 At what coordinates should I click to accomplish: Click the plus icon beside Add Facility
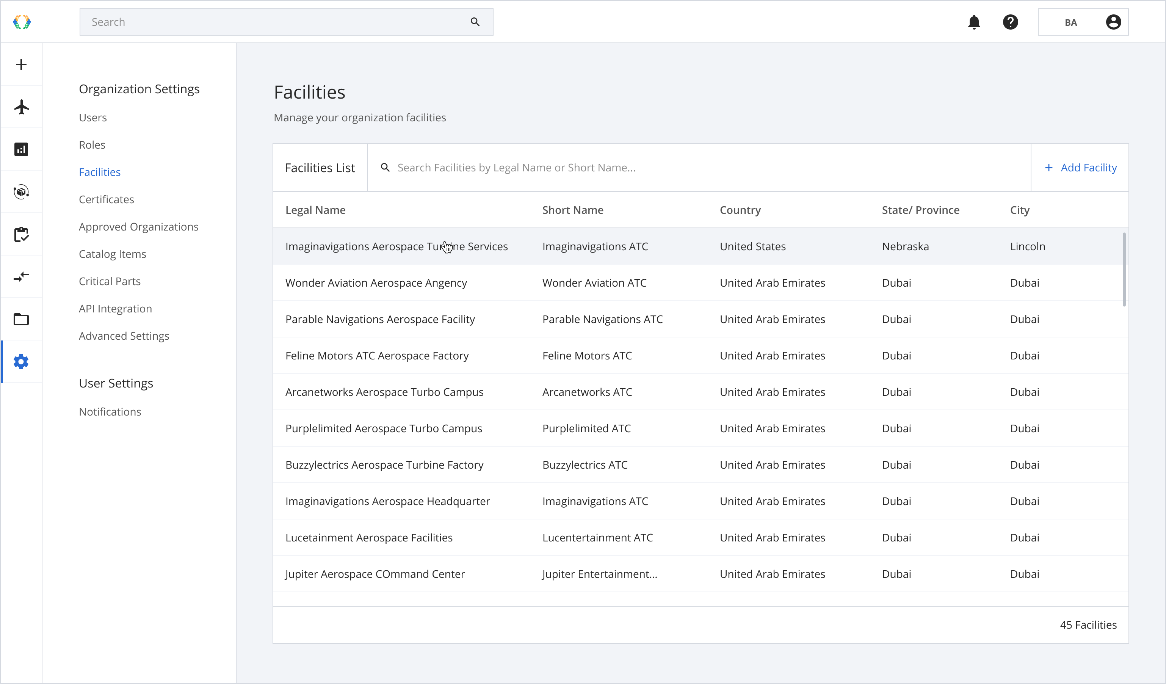tap(1048, 168)
